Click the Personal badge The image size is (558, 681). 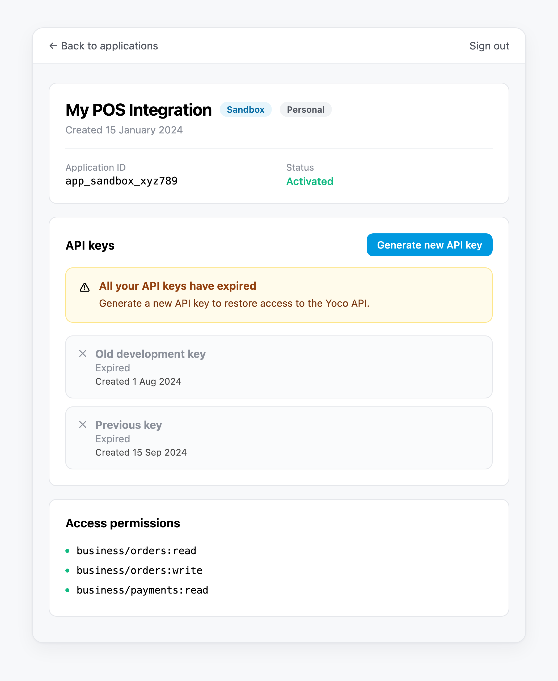[x=306, y=110]
